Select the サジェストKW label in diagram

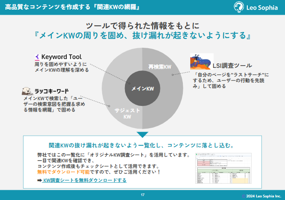click(x=127, y=113)
